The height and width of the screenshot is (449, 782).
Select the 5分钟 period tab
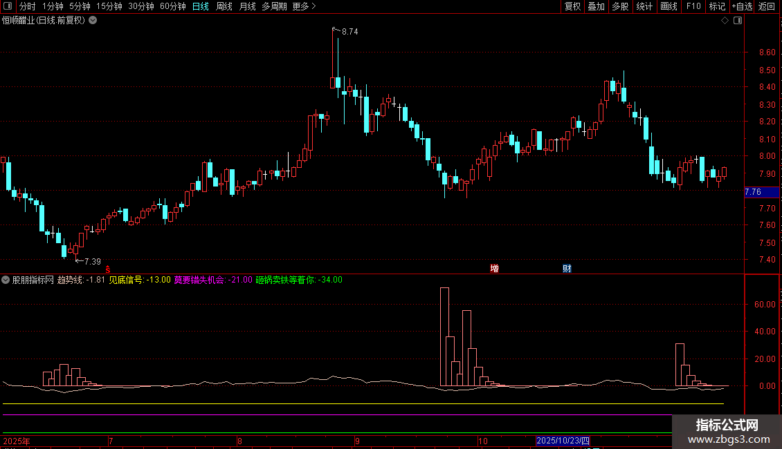pos(80,6)
